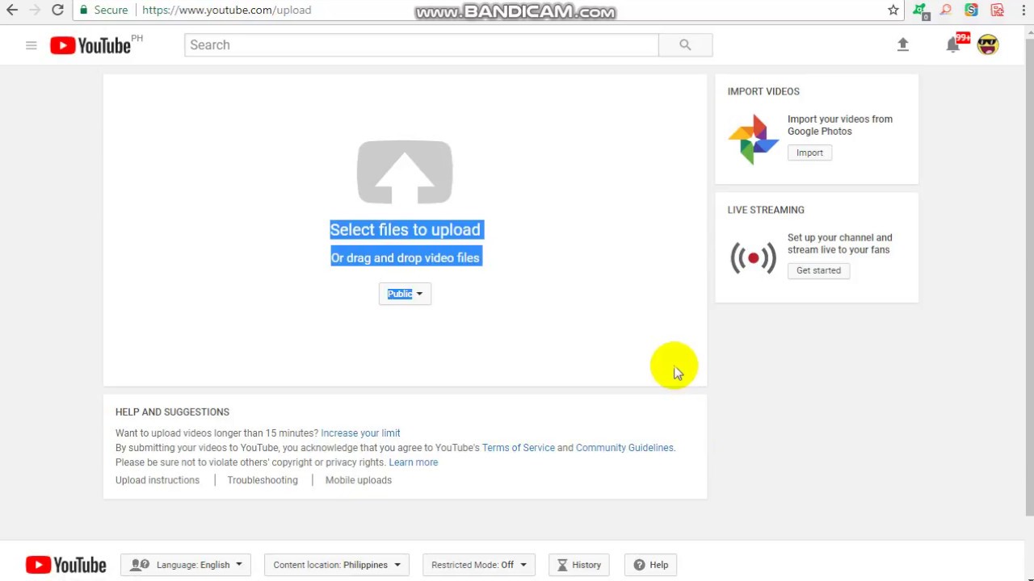Click the hourglass icon on the History button

coord(563,565)
